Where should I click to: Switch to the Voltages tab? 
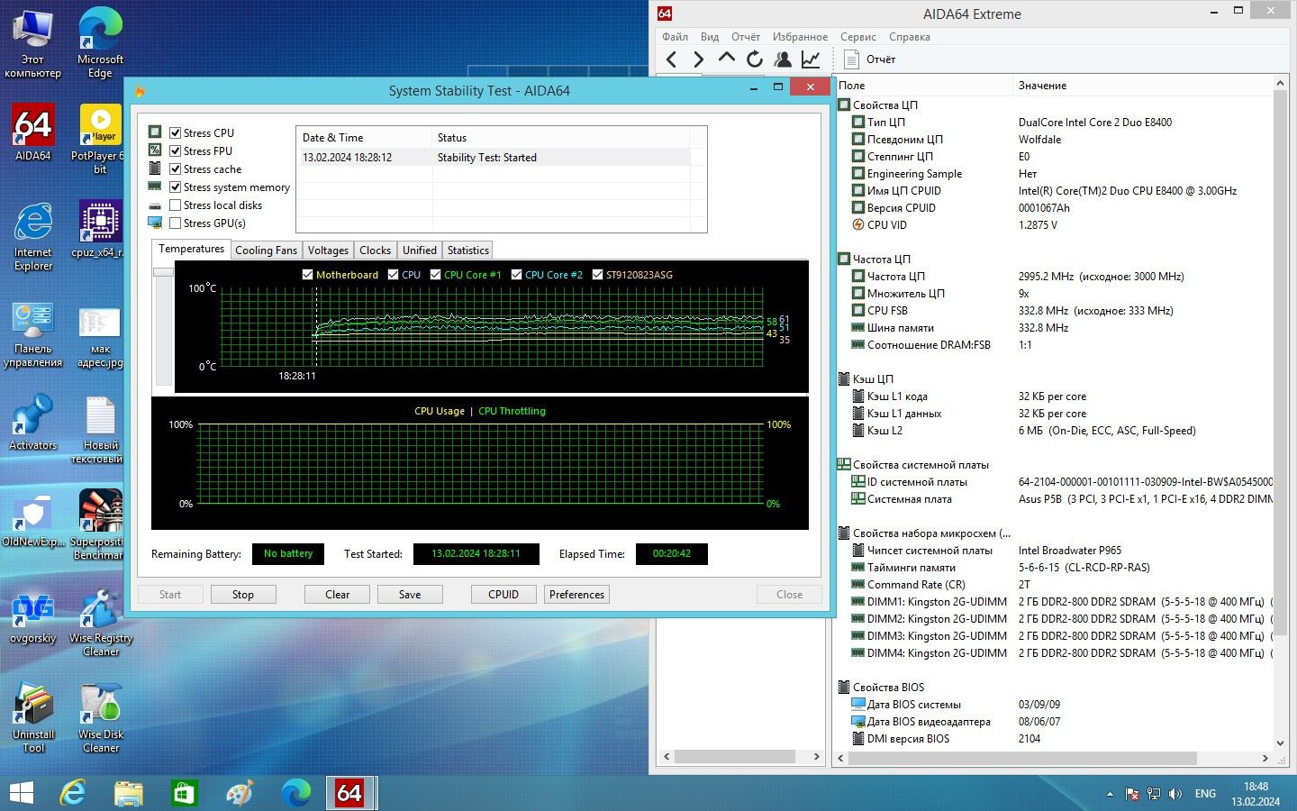point(328,251)
